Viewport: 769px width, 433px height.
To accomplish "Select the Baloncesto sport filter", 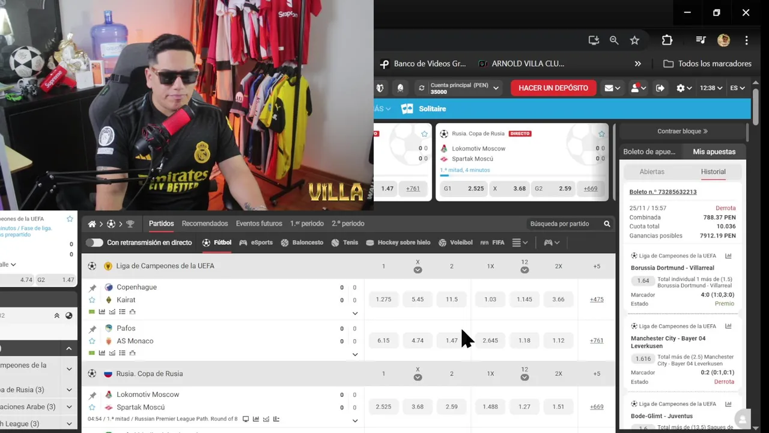I will tap(302, 243).
